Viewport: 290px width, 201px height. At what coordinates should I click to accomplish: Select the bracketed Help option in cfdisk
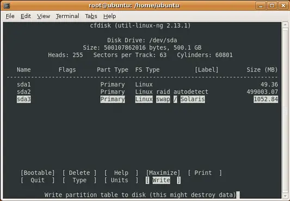point(121,173)
